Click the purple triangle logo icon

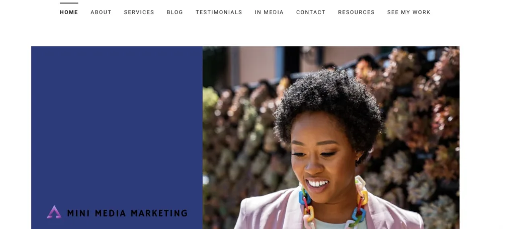pyautogui.click(x=54, y=212)
